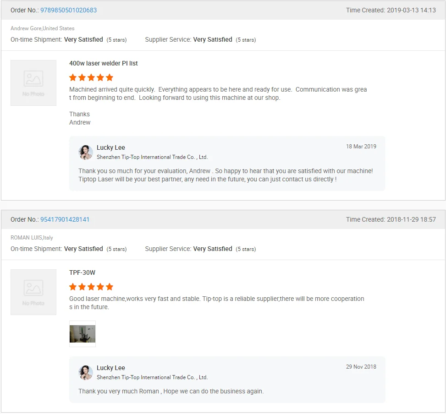The width and height of the screenshot is (446, 414).
Task: Click Lucky Lee avatar in March reply
Action: click(86, 153)
